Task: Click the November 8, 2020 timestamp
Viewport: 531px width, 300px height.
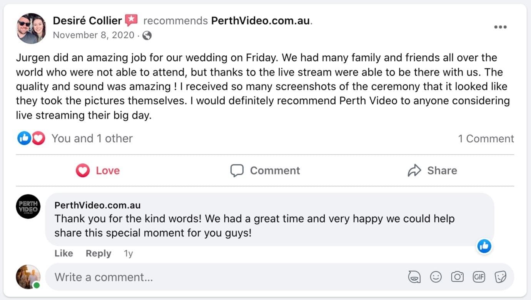Action: pos(94,35)
